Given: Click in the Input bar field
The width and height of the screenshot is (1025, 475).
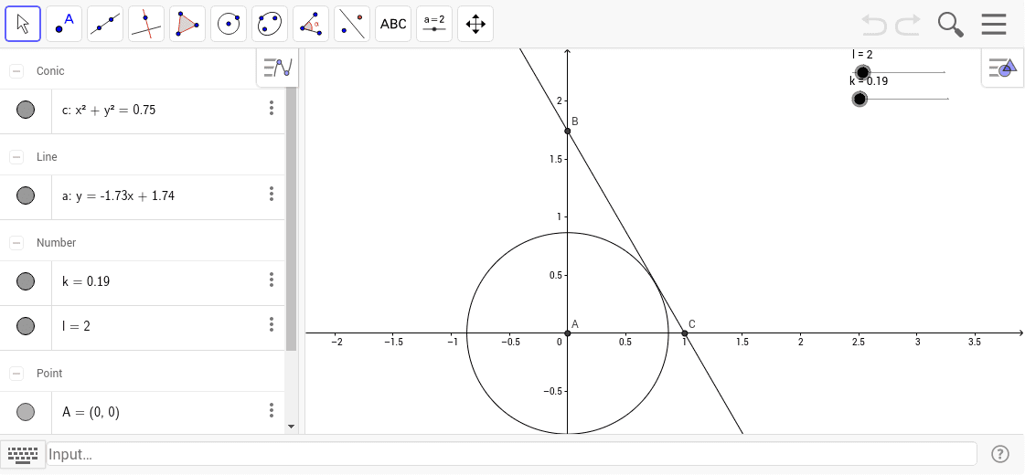Looking at the screenshot, I should (x=511, y=454).
